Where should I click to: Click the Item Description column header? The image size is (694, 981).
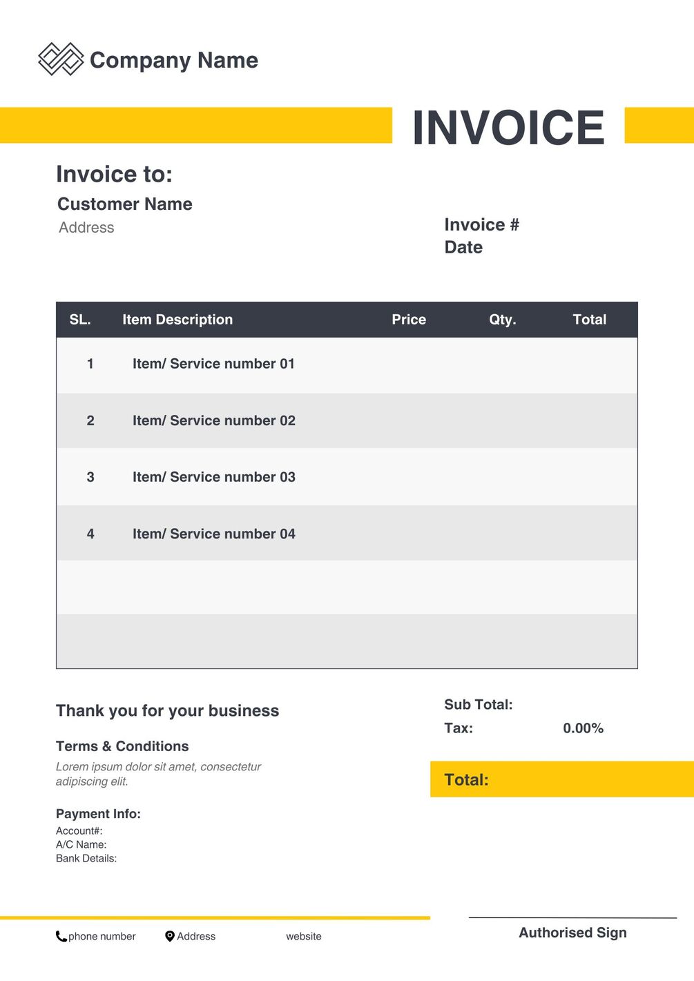(177, 320)
